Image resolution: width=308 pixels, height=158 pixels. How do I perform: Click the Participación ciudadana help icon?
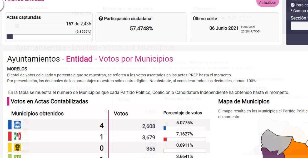click(x=100, y=19)
